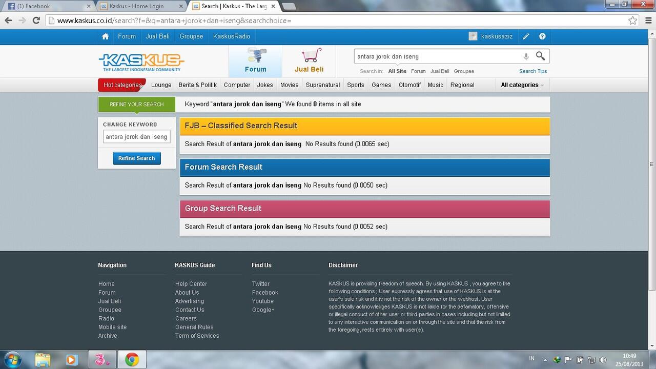Limit search to Groupee option
Screen dimensions: 656x369
pos(464,71)
